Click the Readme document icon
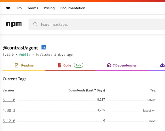The height and width of the screenshot is (131, 165). (x=16, y=65)
